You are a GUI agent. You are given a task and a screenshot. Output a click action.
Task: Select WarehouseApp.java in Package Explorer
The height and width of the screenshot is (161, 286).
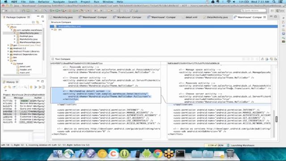coord(30,42)
